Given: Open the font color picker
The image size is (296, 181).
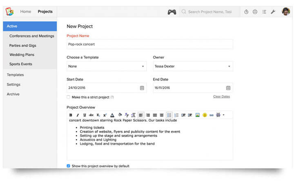Looking at the screenshot, I should click(x=112, y=115).
